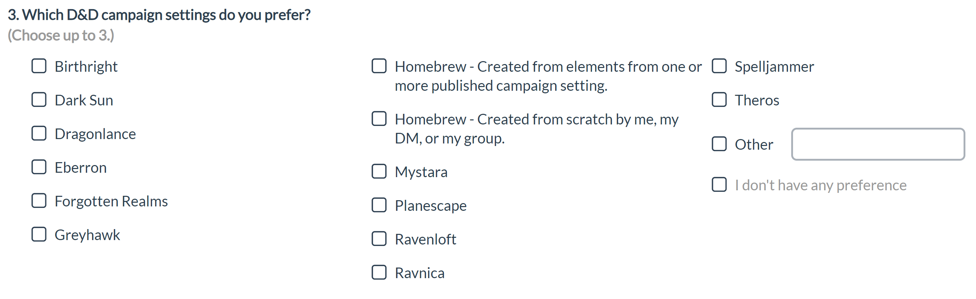Viewport: 976px width, 299px height.
Task: Select the Dark Sun option
Action: point(39,100)
